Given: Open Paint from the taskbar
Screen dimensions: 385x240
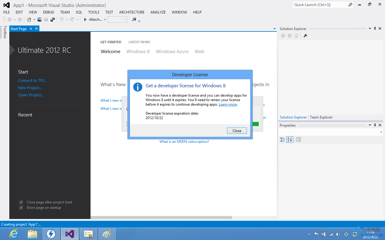Looking at the screenshot, I should [x=107, y=234].
